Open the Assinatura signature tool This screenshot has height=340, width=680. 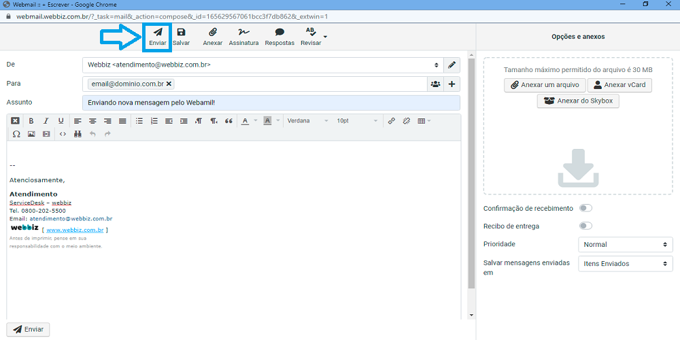(x=243, y=33)
